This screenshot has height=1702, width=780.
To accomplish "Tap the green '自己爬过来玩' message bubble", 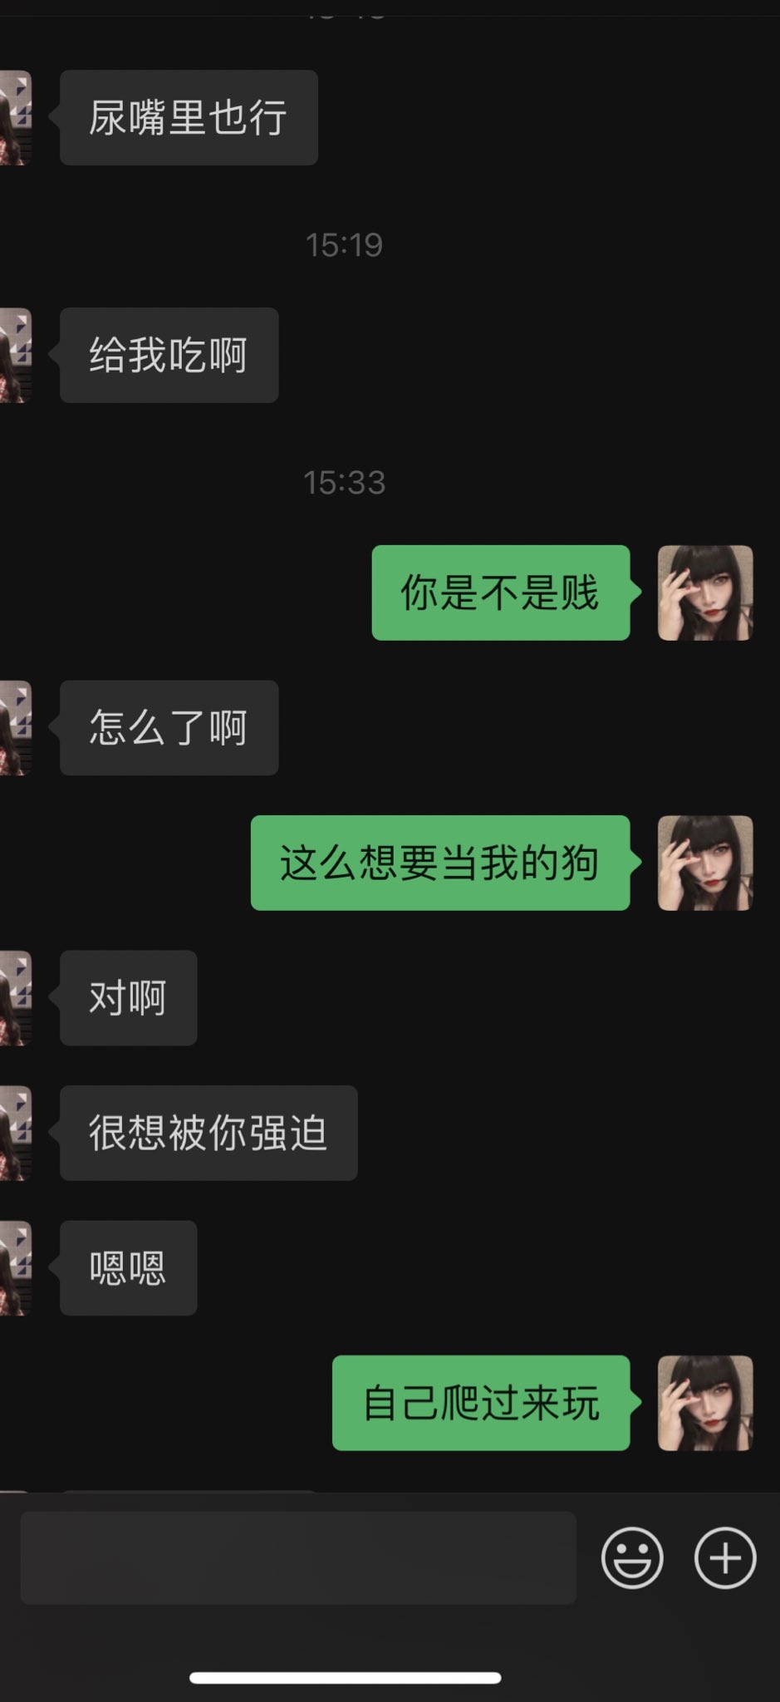I will [x=481, y=1403].
